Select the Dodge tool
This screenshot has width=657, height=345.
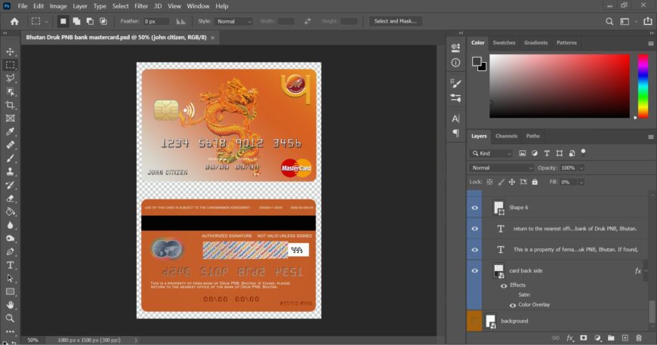point(10,239)
